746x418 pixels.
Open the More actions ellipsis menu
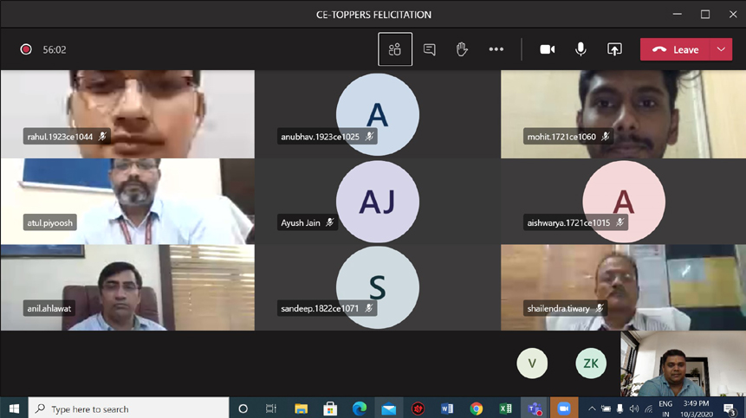tap(496, 49)
